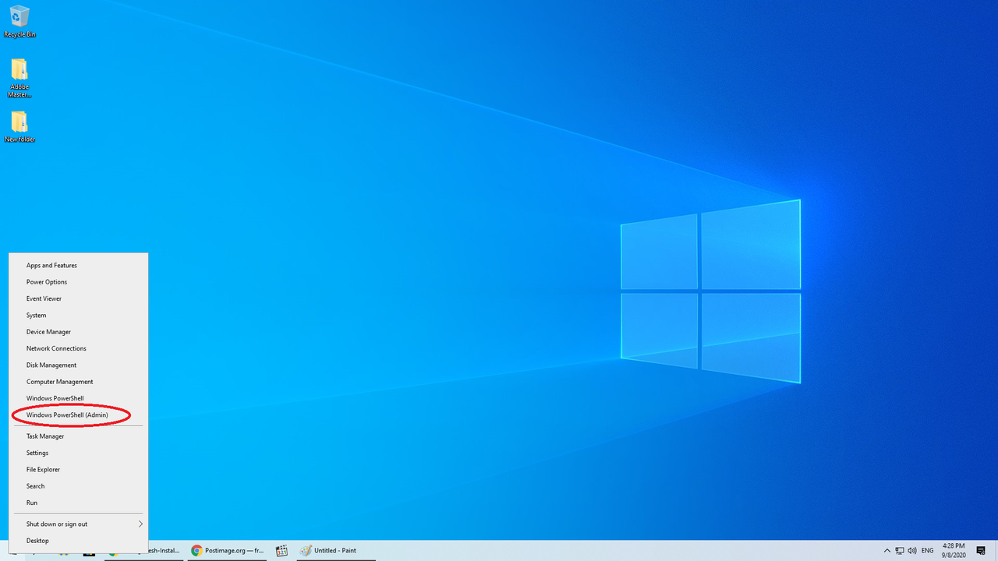Expand Shut down or sign out submenu
Viewport: 998px width, 561px height.
click(x=78, y=524)
